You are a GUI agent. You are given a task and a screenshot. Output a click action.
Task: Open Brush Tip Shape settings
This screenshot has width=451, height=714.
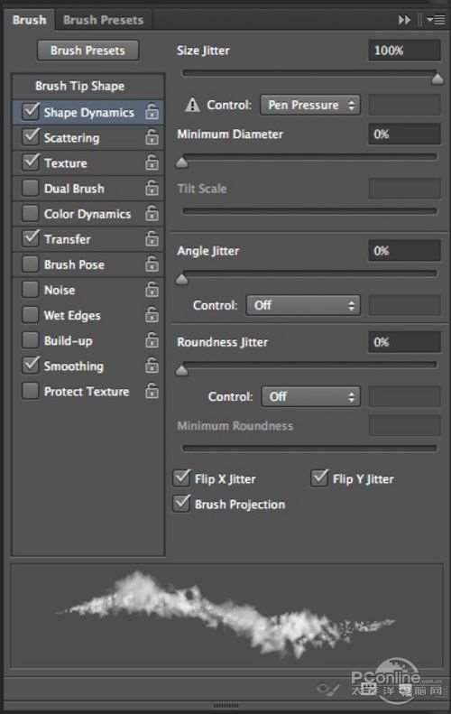click(x=80, y=86)
